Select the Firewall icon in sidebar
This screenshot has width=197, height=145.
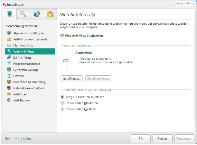click(9, 76)
